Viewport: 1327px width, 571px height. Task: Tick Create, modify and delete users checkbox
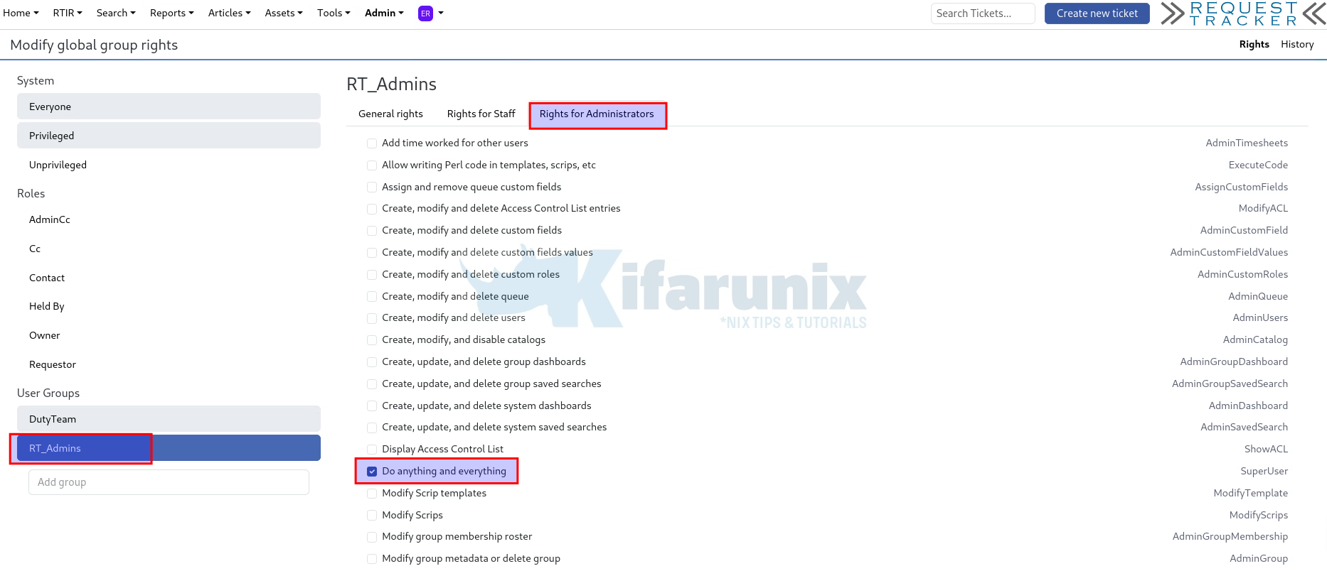(372, 318)
